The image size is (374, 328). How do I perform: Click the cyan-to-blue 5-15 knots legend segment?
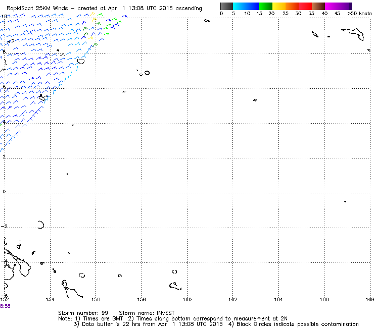[246, 6]
